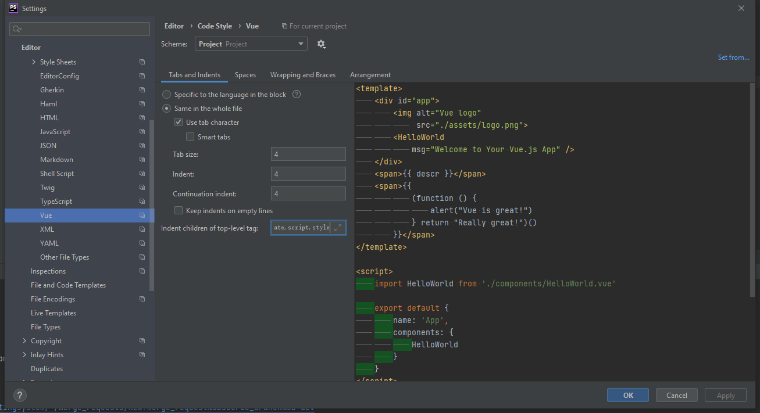Click the Apply button
The width and height of the screenshot is (760, 413).
click(726, 395)
